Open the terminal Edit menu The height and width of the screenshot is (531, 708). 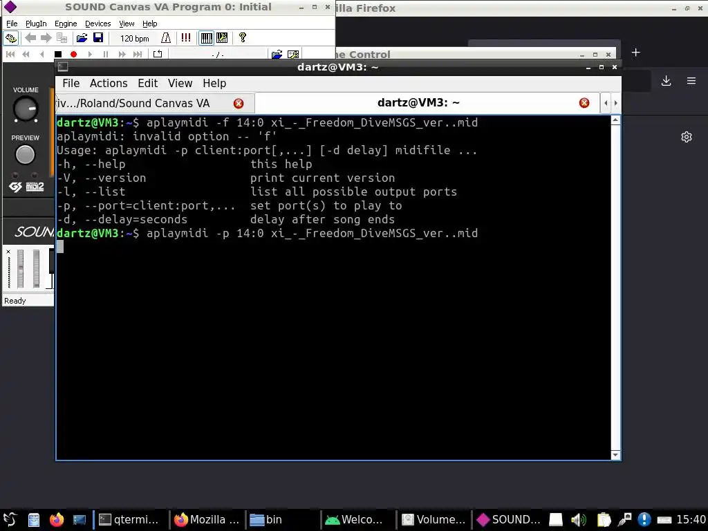[x=148, y=84]
